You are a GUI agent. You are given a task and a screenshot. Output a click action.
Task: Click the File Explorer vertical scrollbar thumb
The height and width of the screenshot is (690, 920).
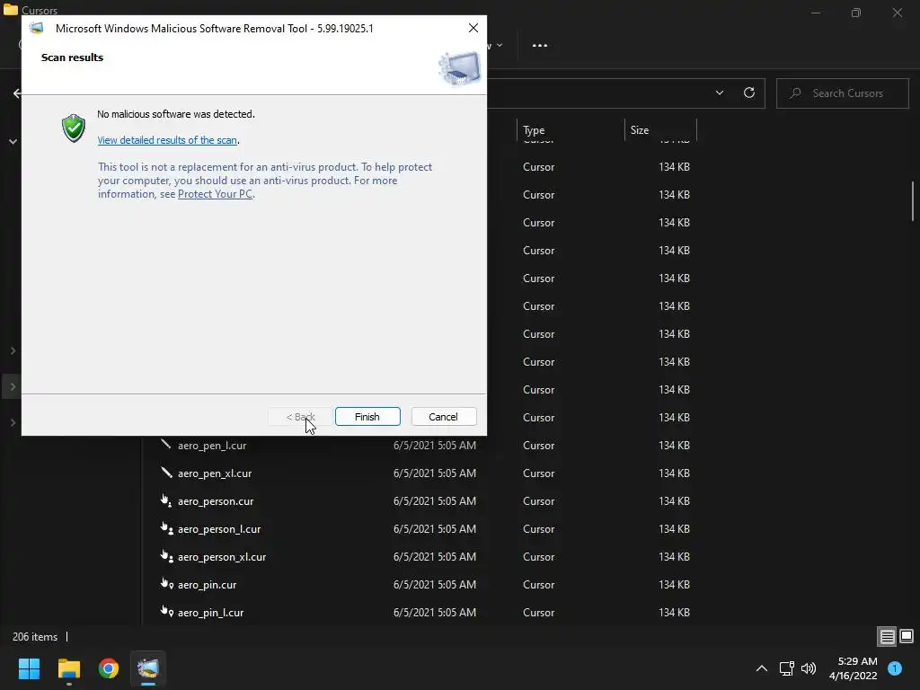point(913,201)
